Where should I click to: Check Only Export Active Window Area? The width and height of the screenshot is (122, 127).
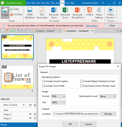[81, 86]
